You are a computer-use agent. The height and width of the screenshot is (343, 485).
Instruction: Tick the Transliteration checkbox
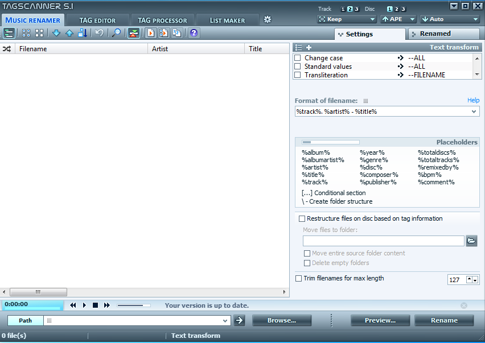pos(298,75)
